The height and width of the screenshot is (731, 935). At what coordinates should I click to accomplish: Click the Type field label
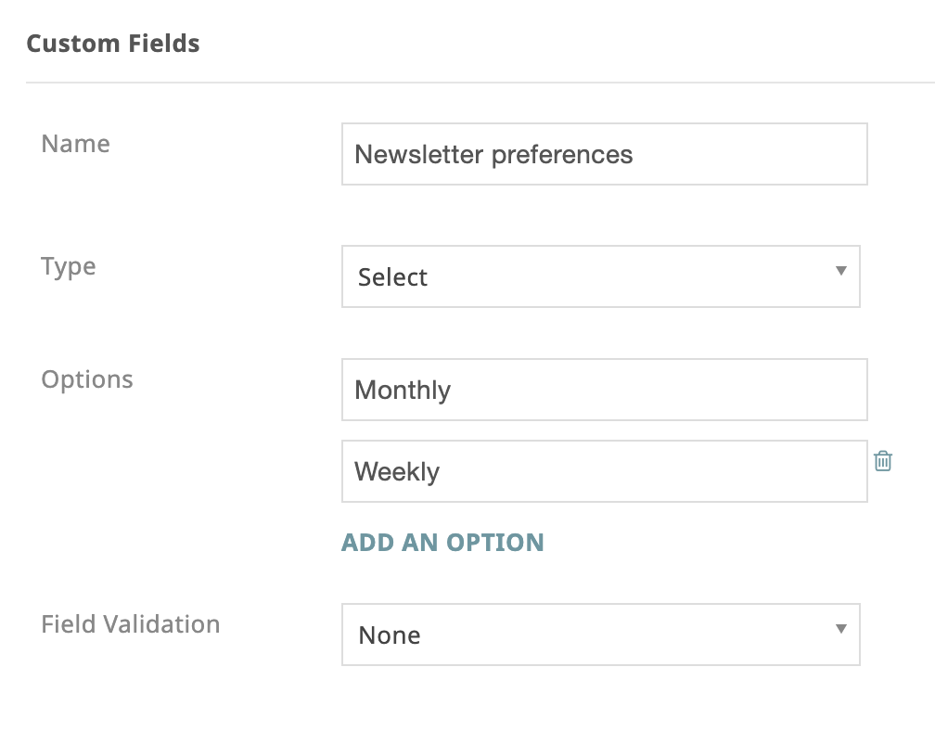click(68, 266)
